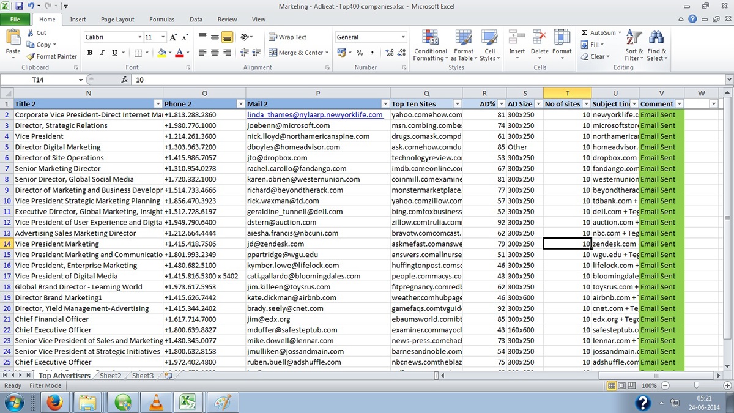
Task: Toggle bold formatting on the selection
Action: 89,53
